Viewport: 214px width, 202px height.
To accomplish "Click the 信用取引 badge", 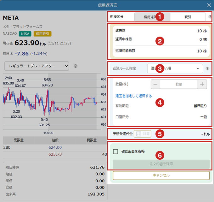I will click(42, 34).
